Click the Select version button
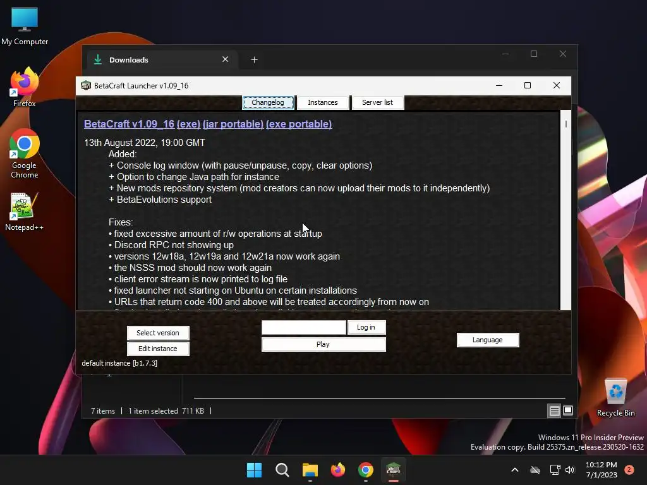 [x=158, y=333]
